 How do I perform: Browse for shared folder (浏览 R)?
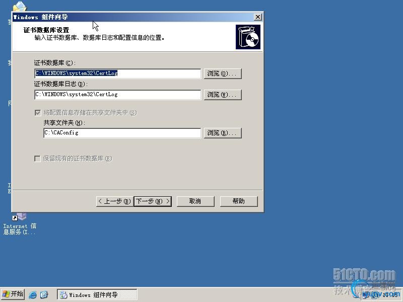[223, 133]
